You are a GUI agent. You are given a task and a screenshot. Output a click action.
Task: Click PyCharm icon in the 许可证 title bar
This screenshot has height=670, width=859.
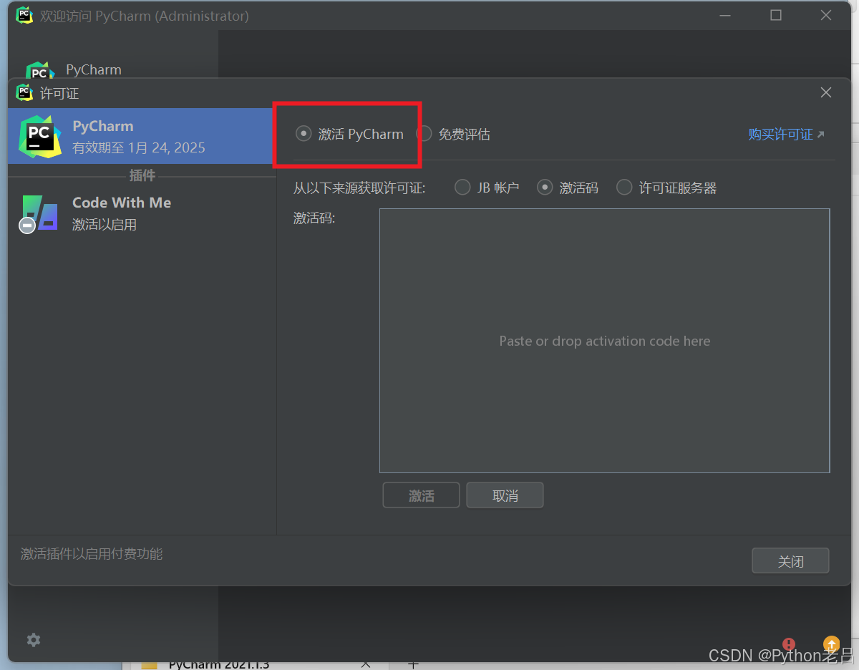[25, 92]
